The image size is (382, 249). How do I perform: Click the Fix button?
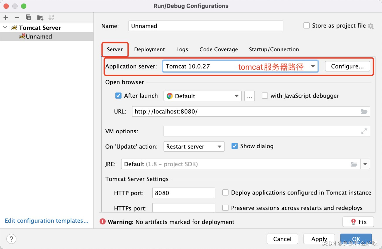tap(358, 222)
